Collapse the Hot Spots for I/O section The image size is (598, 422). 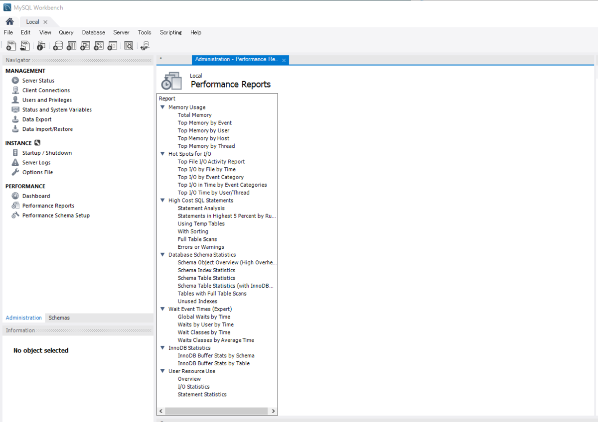click(162, 153)
